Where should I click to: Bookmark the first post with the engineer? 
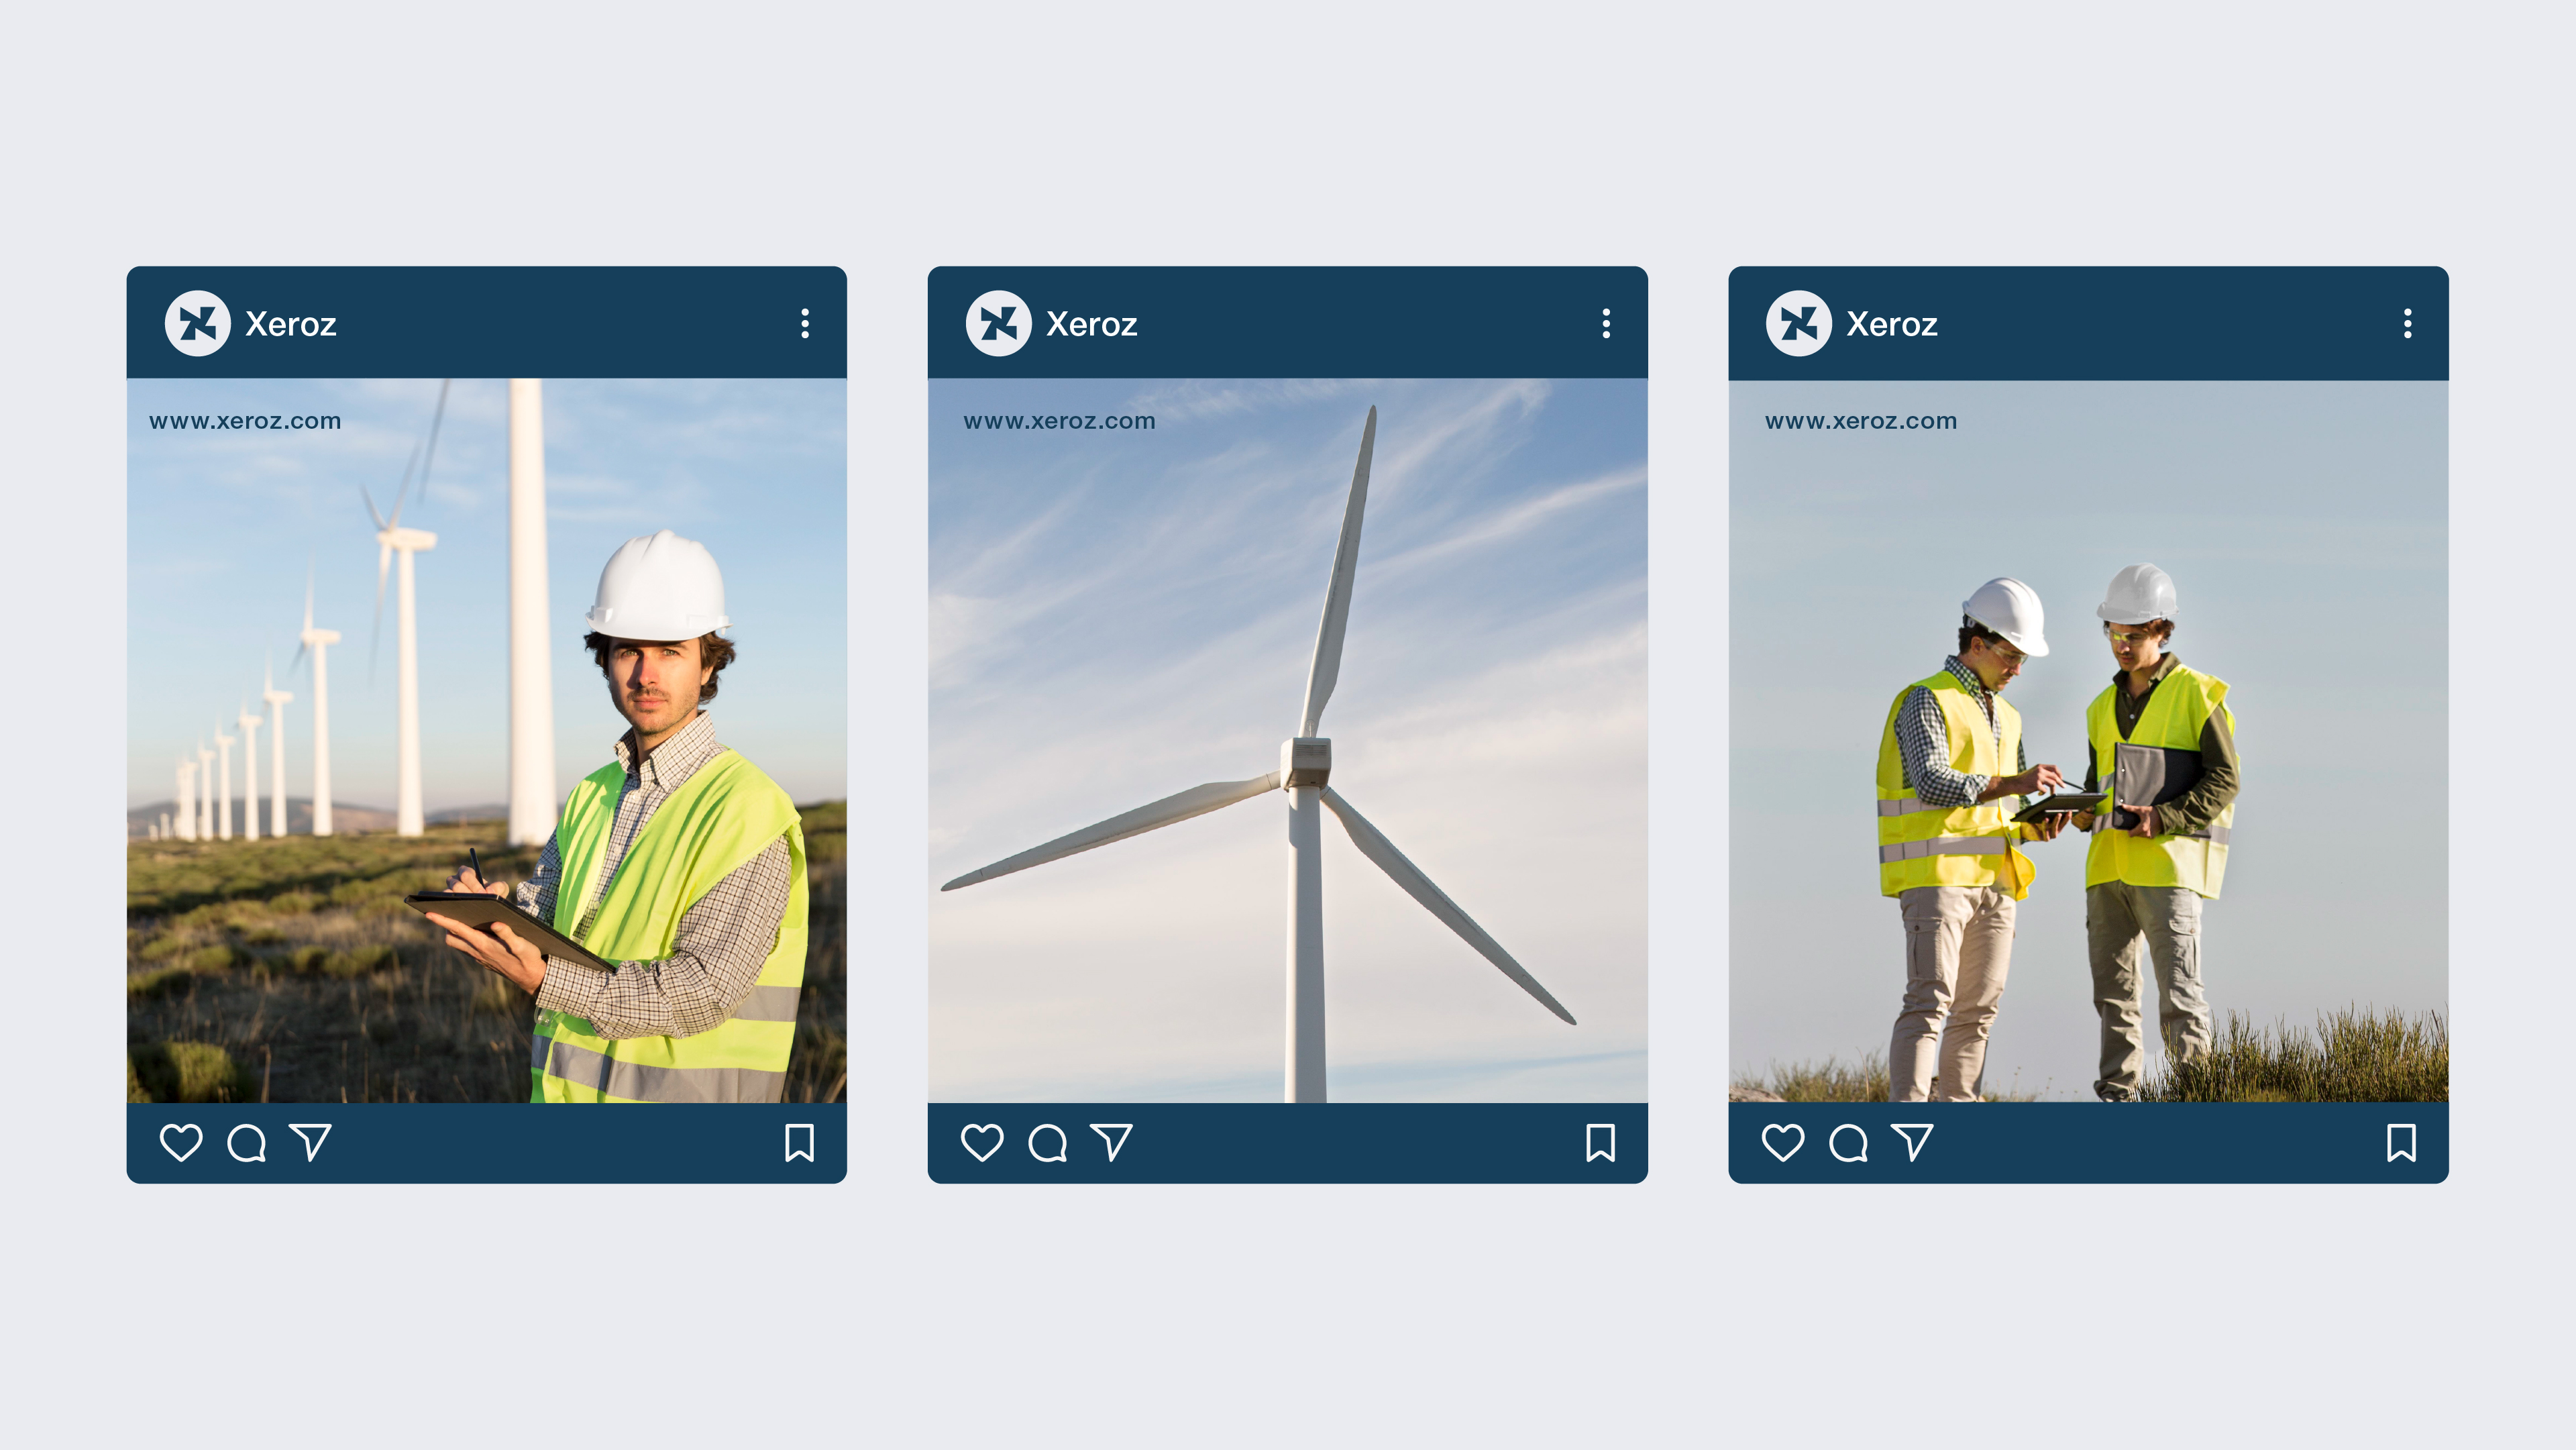point(799,1142)
